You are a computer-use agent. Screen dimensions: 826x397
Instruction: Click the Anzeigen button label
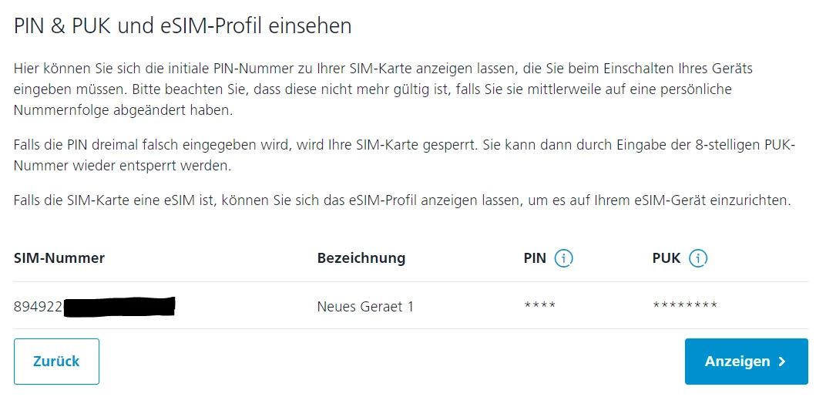click(737, 362)
